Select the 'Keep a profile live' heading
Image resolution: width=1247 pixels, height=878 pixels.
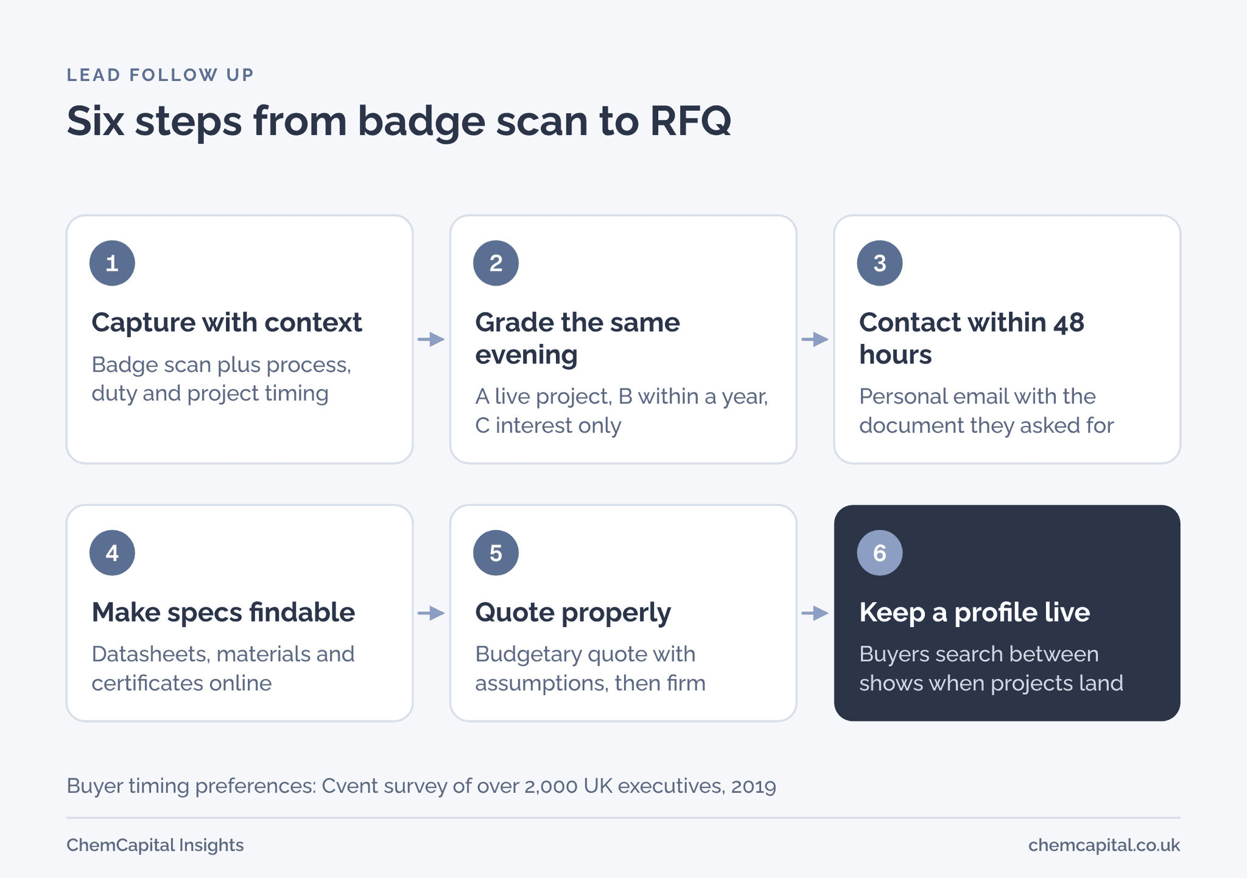975,613
